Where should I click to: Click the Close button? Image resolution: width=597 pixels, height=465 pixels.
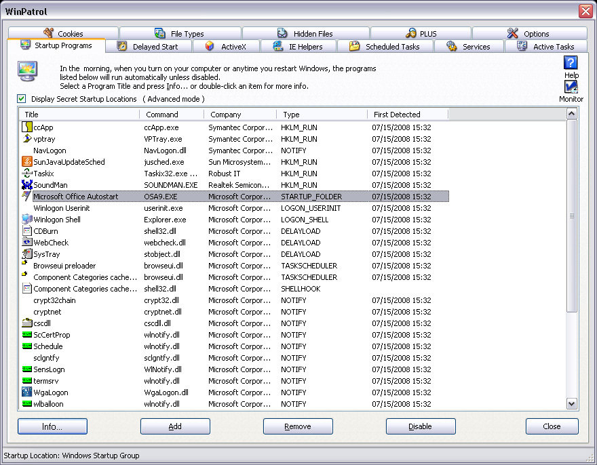[x=552, y=426]
